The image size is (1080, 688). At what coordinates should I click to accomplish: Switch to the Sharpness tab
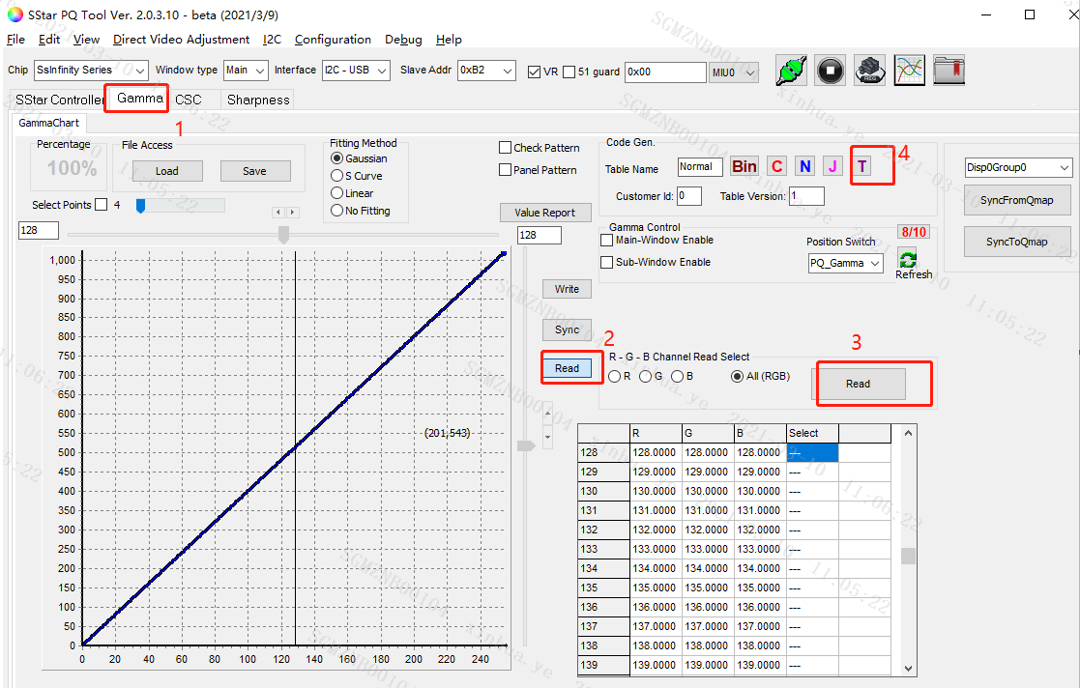click(258, 100)
